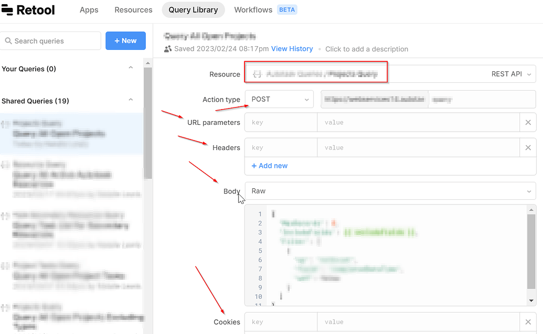
Task: Click the search magnifier icon
Action: tap(8, 41)
